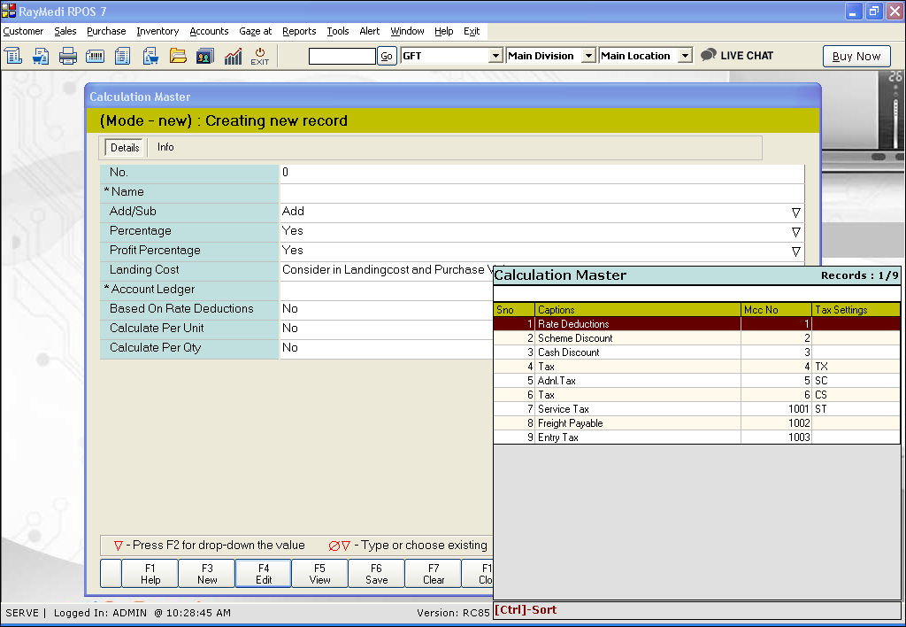
Task: Select the Service Tax row in list
Action: [637, 409]
